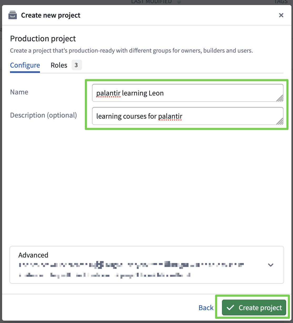293x323 pixels.
Task: Click the Description (optional) label
Action: point(43,115)
